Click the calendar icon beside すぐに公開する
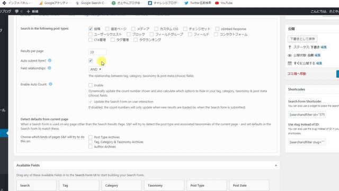The height and width of the screenshot is (191, 339). pos(290,63)
